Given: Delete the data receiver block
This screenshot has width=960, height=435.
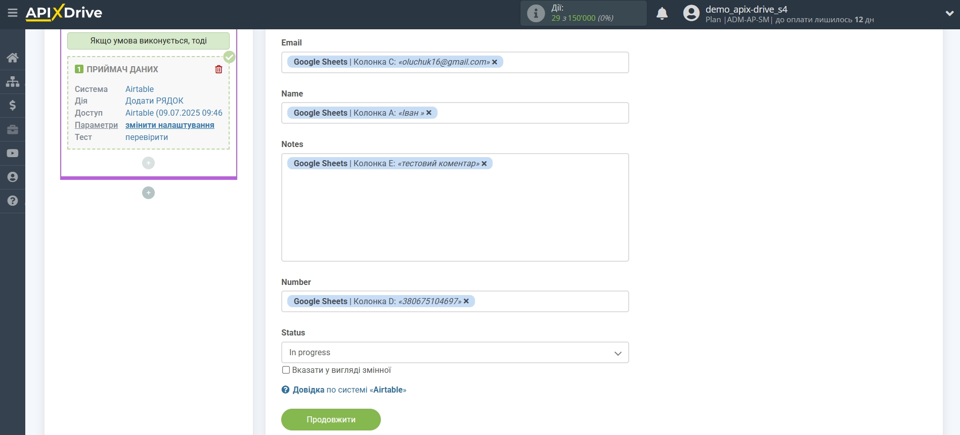Looking at the screenshot, I should click(x=219, y=69).
